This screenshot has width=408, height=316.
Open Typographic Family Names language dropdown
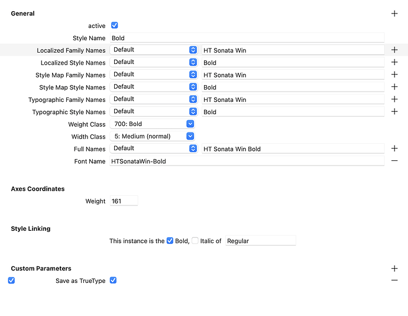tap(154, 99)
